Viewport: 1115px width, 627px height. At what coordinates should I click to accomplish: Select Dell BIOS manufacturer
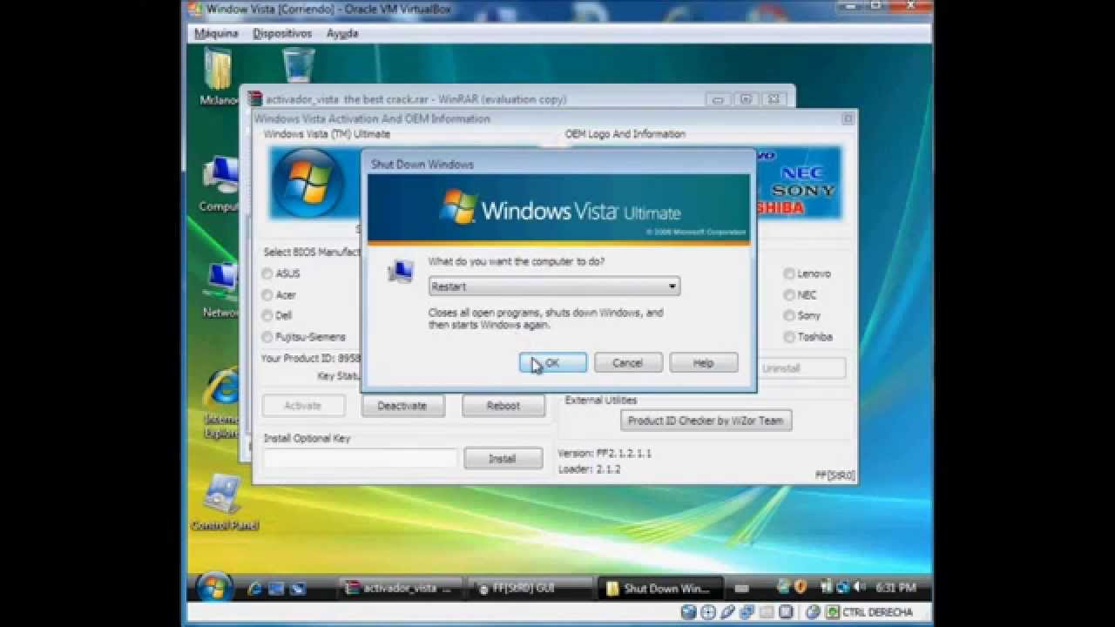278,315
